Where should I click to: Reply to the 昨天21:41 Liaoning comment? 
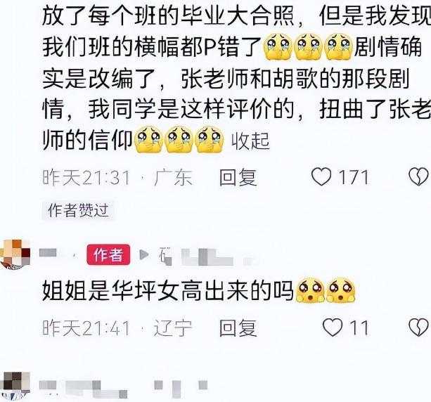coord(238,328)
